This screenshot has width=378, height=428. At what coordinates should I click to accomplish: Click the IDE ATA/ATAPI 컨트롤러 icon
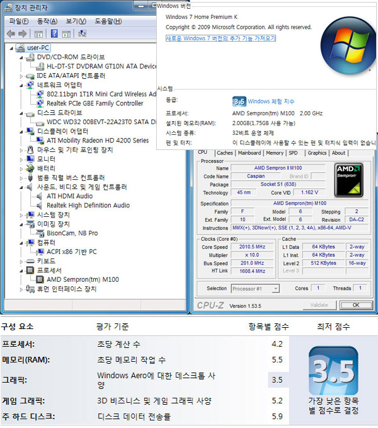tap(30, 76)
